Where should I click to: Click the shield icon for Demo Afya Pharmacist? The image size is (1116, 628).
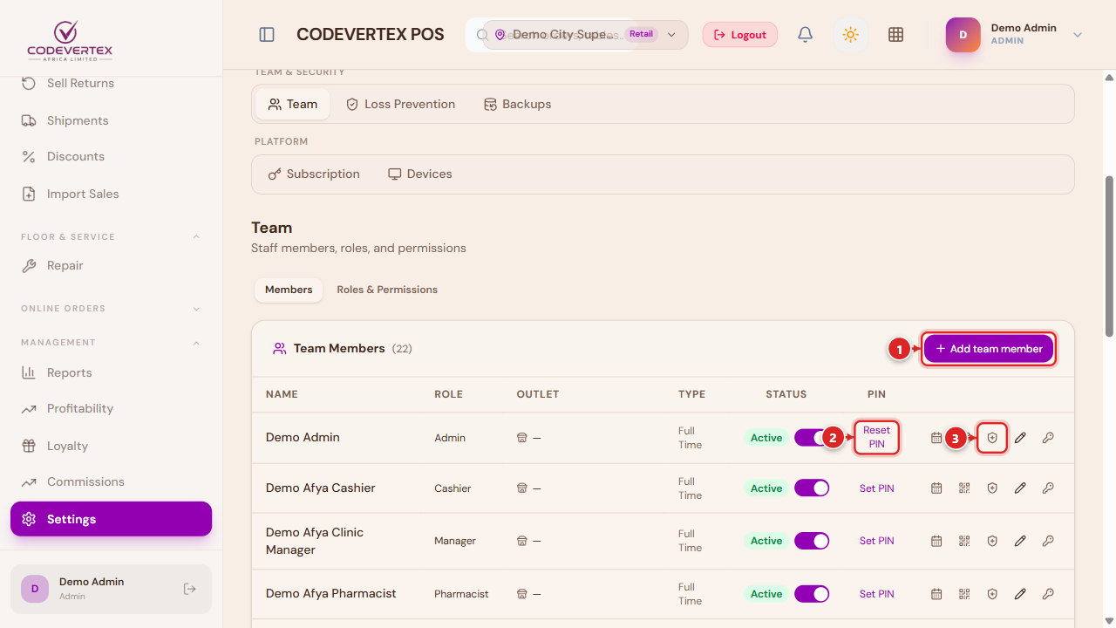992,594
